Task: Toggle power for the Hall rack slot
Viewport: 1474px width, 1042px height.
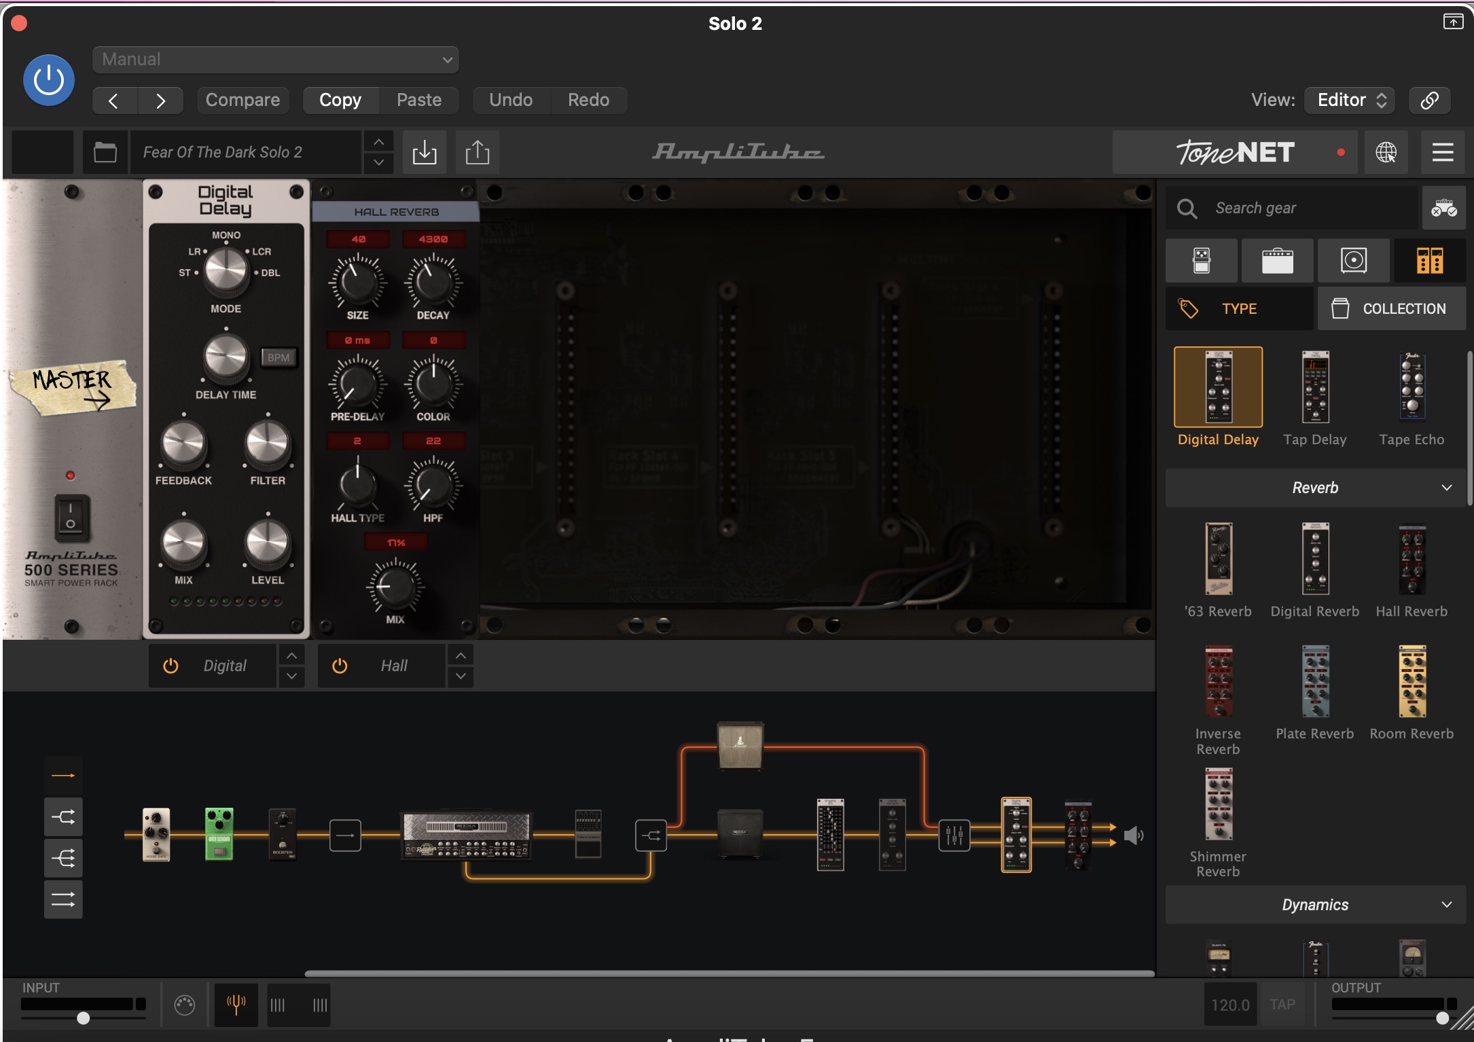Action: 340,666
